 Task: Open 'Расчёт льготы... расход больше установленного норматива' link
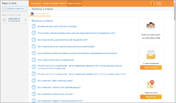(80, 67)
